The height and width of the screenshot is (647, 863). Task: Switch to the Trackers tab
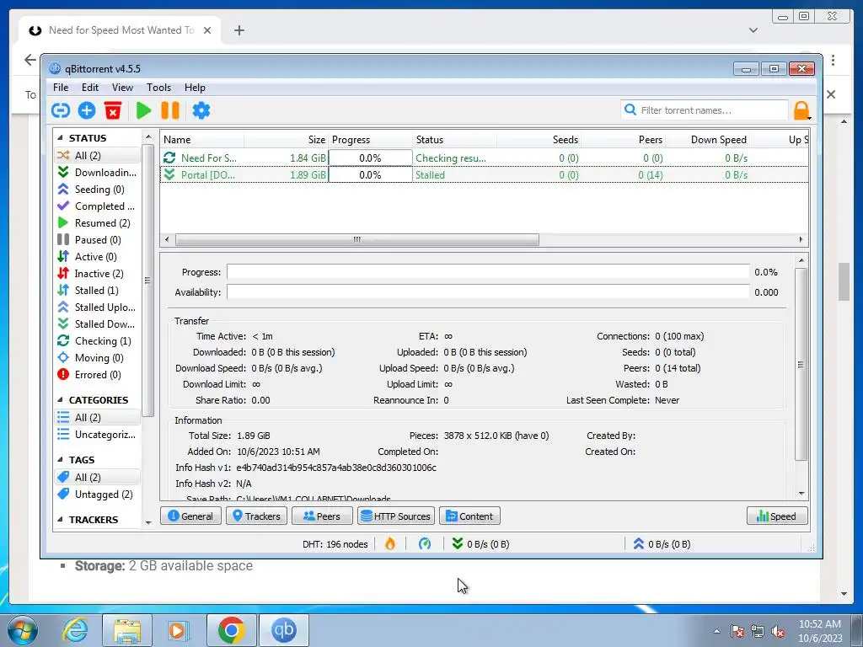(x=256, y=516)
